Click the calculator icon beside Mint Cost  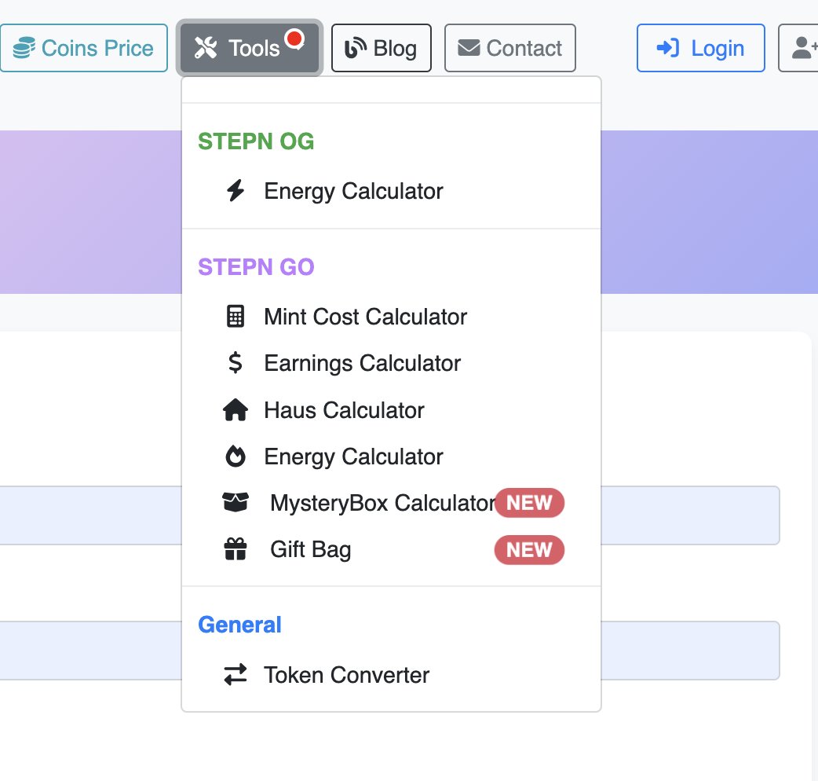coord(235,317)
